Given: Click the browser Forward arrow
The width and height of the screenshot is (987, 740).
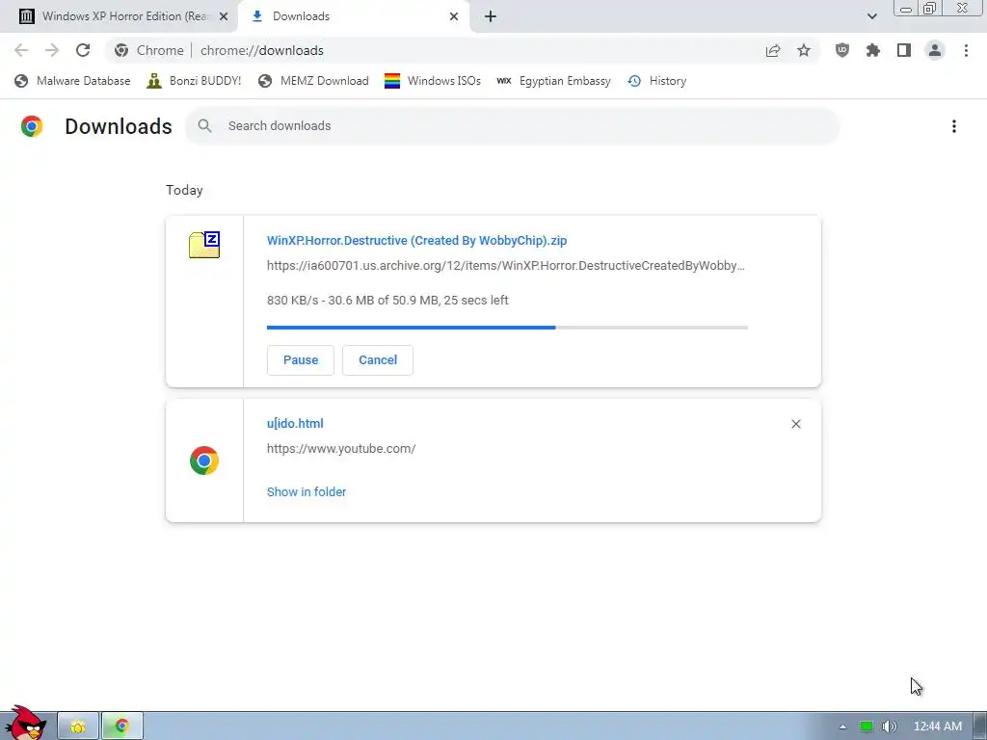Looking at the screenshot, I should click(x=52, y=50).
